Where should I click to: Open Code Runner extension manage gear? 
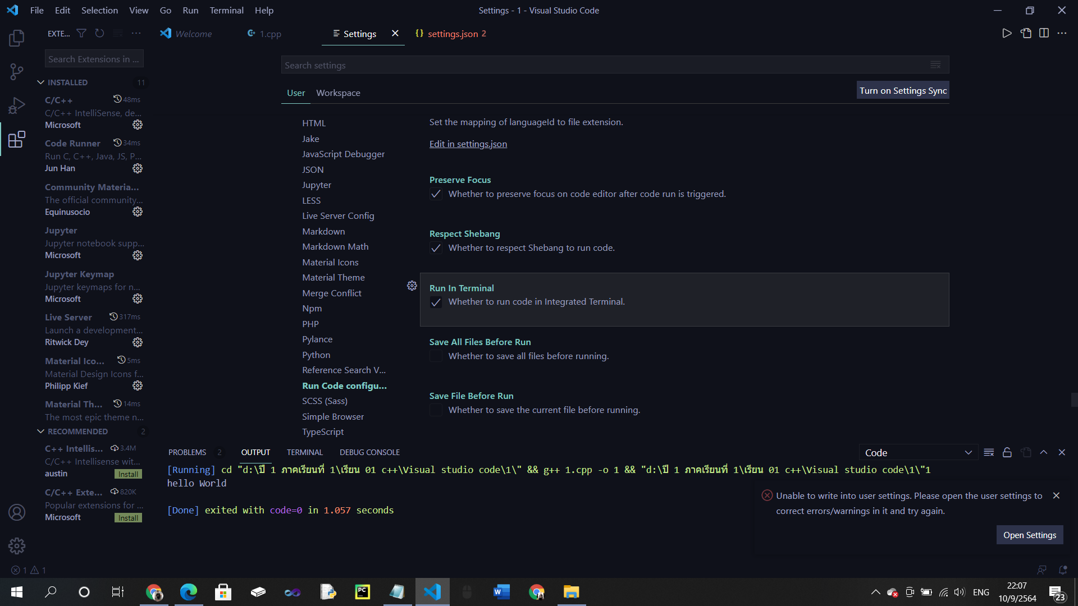tap(138, 168)
